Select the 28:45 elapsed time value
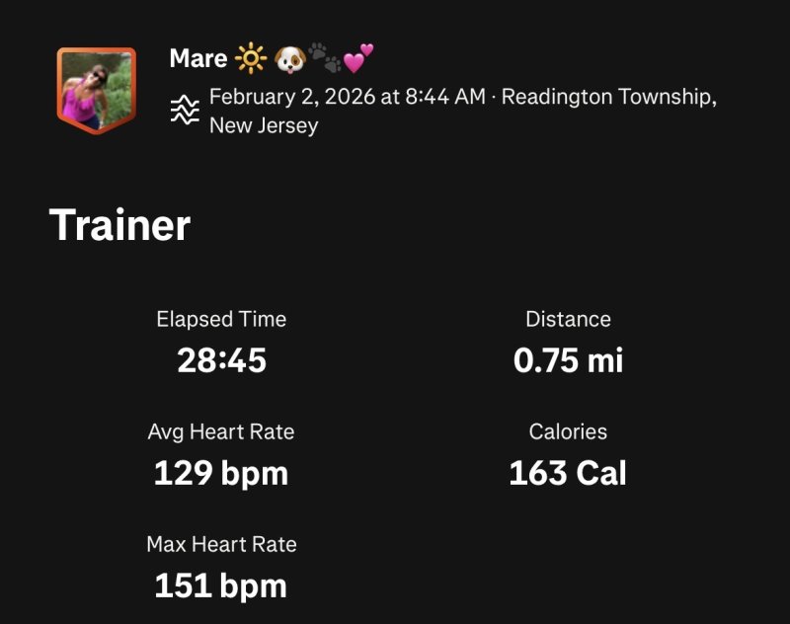790x624 pixels. (x=221, y=360)
